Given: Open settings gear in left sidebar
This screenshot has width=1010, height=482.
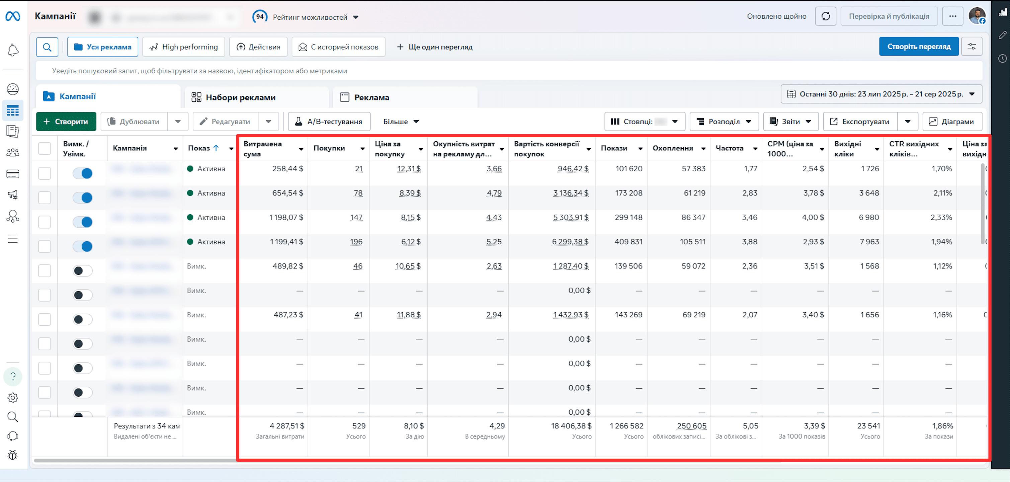Looking at the screenshot, I should (13, 398).
